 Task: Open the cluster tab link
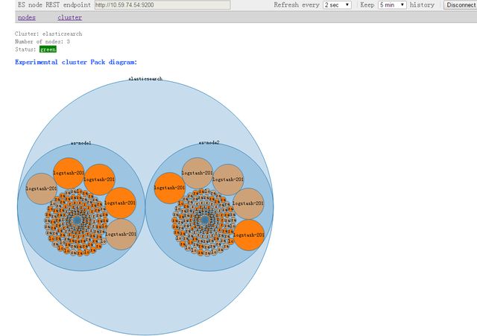coord(69,18)
